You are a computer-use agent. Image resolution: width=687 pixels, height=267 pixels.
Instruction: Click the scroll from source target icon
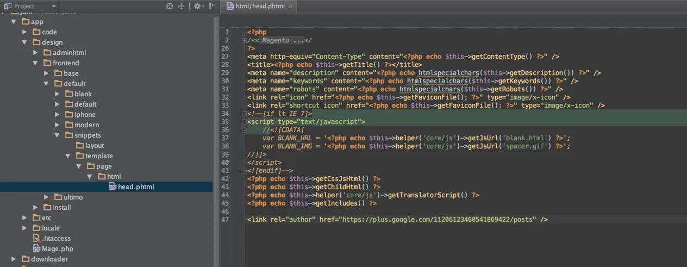[x=170, y=6]
